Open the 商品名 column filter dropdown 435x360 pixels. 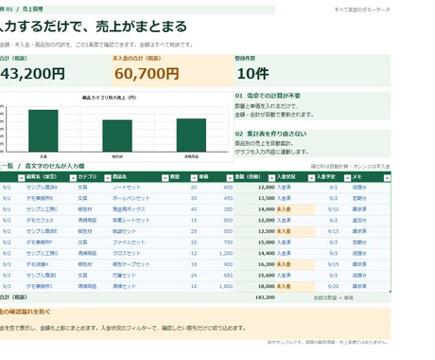coord(165,178)
